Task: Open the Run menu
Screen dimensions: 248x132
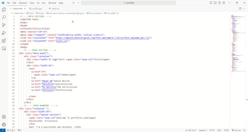Action: (x=44, y=3)
